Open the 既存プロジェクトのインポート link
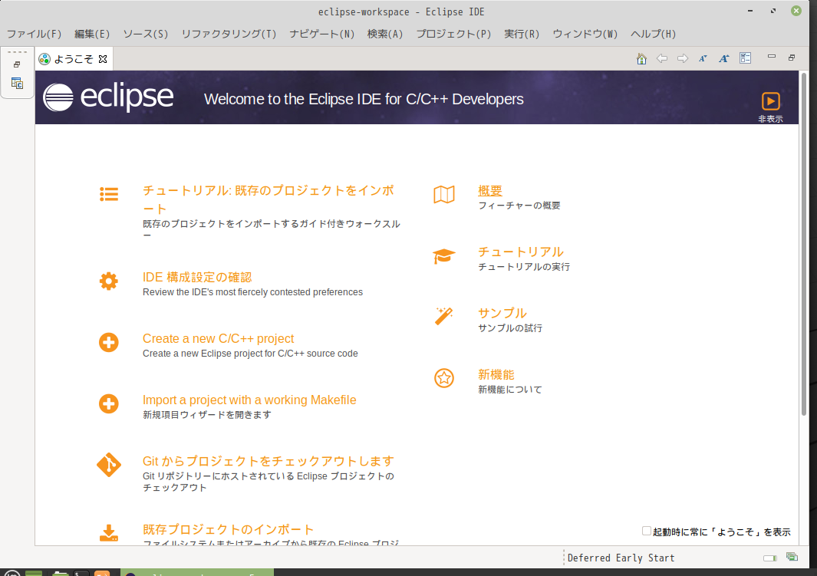The height and width of the screenshot is (576, 817). (228, 530)
